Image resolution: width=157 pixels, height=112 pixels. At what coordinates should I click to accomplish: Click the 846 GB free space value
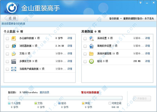pyautogui.click(x=115, y=107)
